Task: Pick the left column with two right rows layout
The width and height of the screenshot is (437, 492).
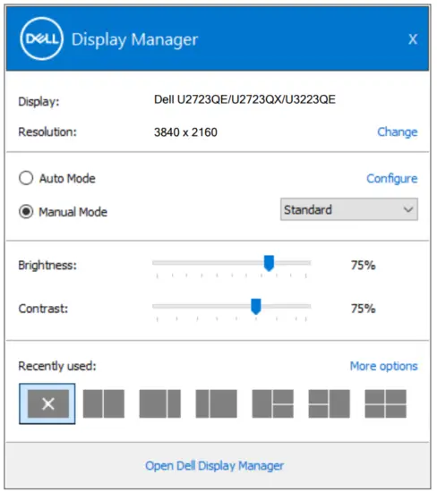Action: 273,403
